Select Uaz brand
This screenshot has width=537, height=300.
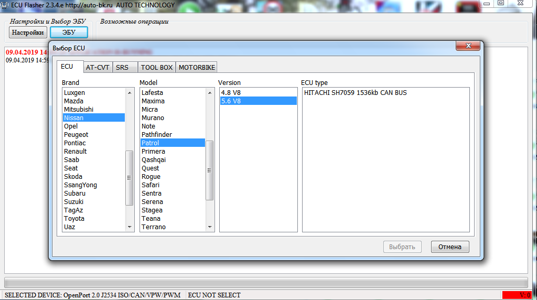(x=93, y=227)
